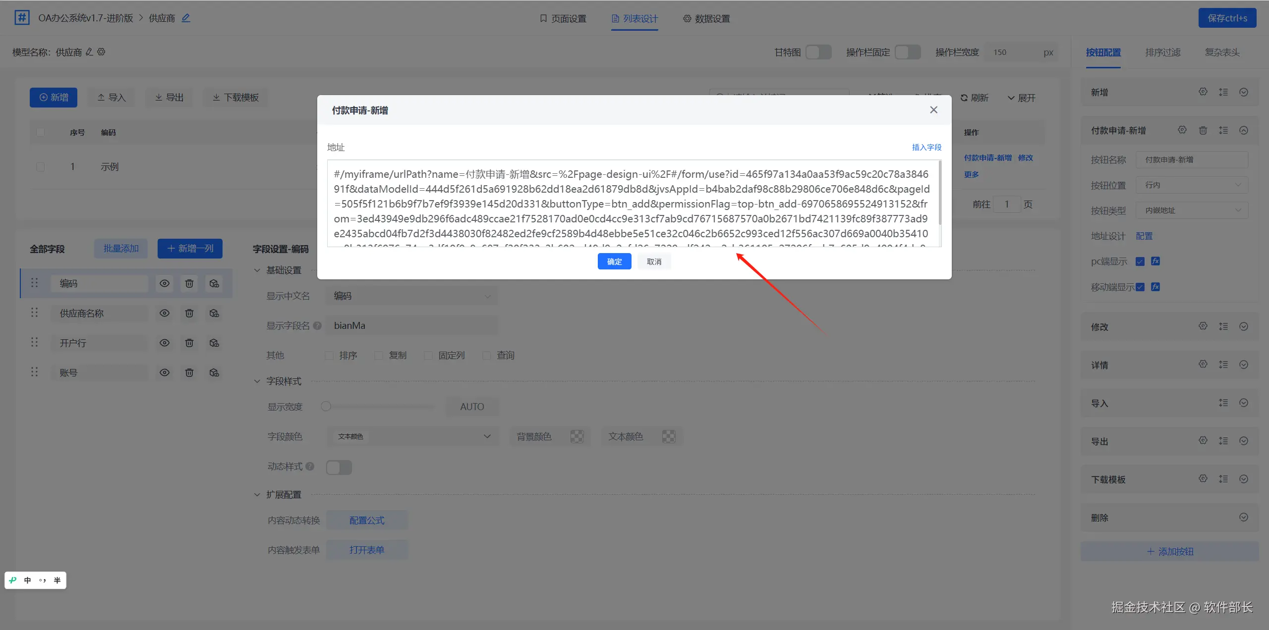Click cube settings icon for 开户行 field
Viewport: 1269px width, 630px height.
[x=214, y=343]
